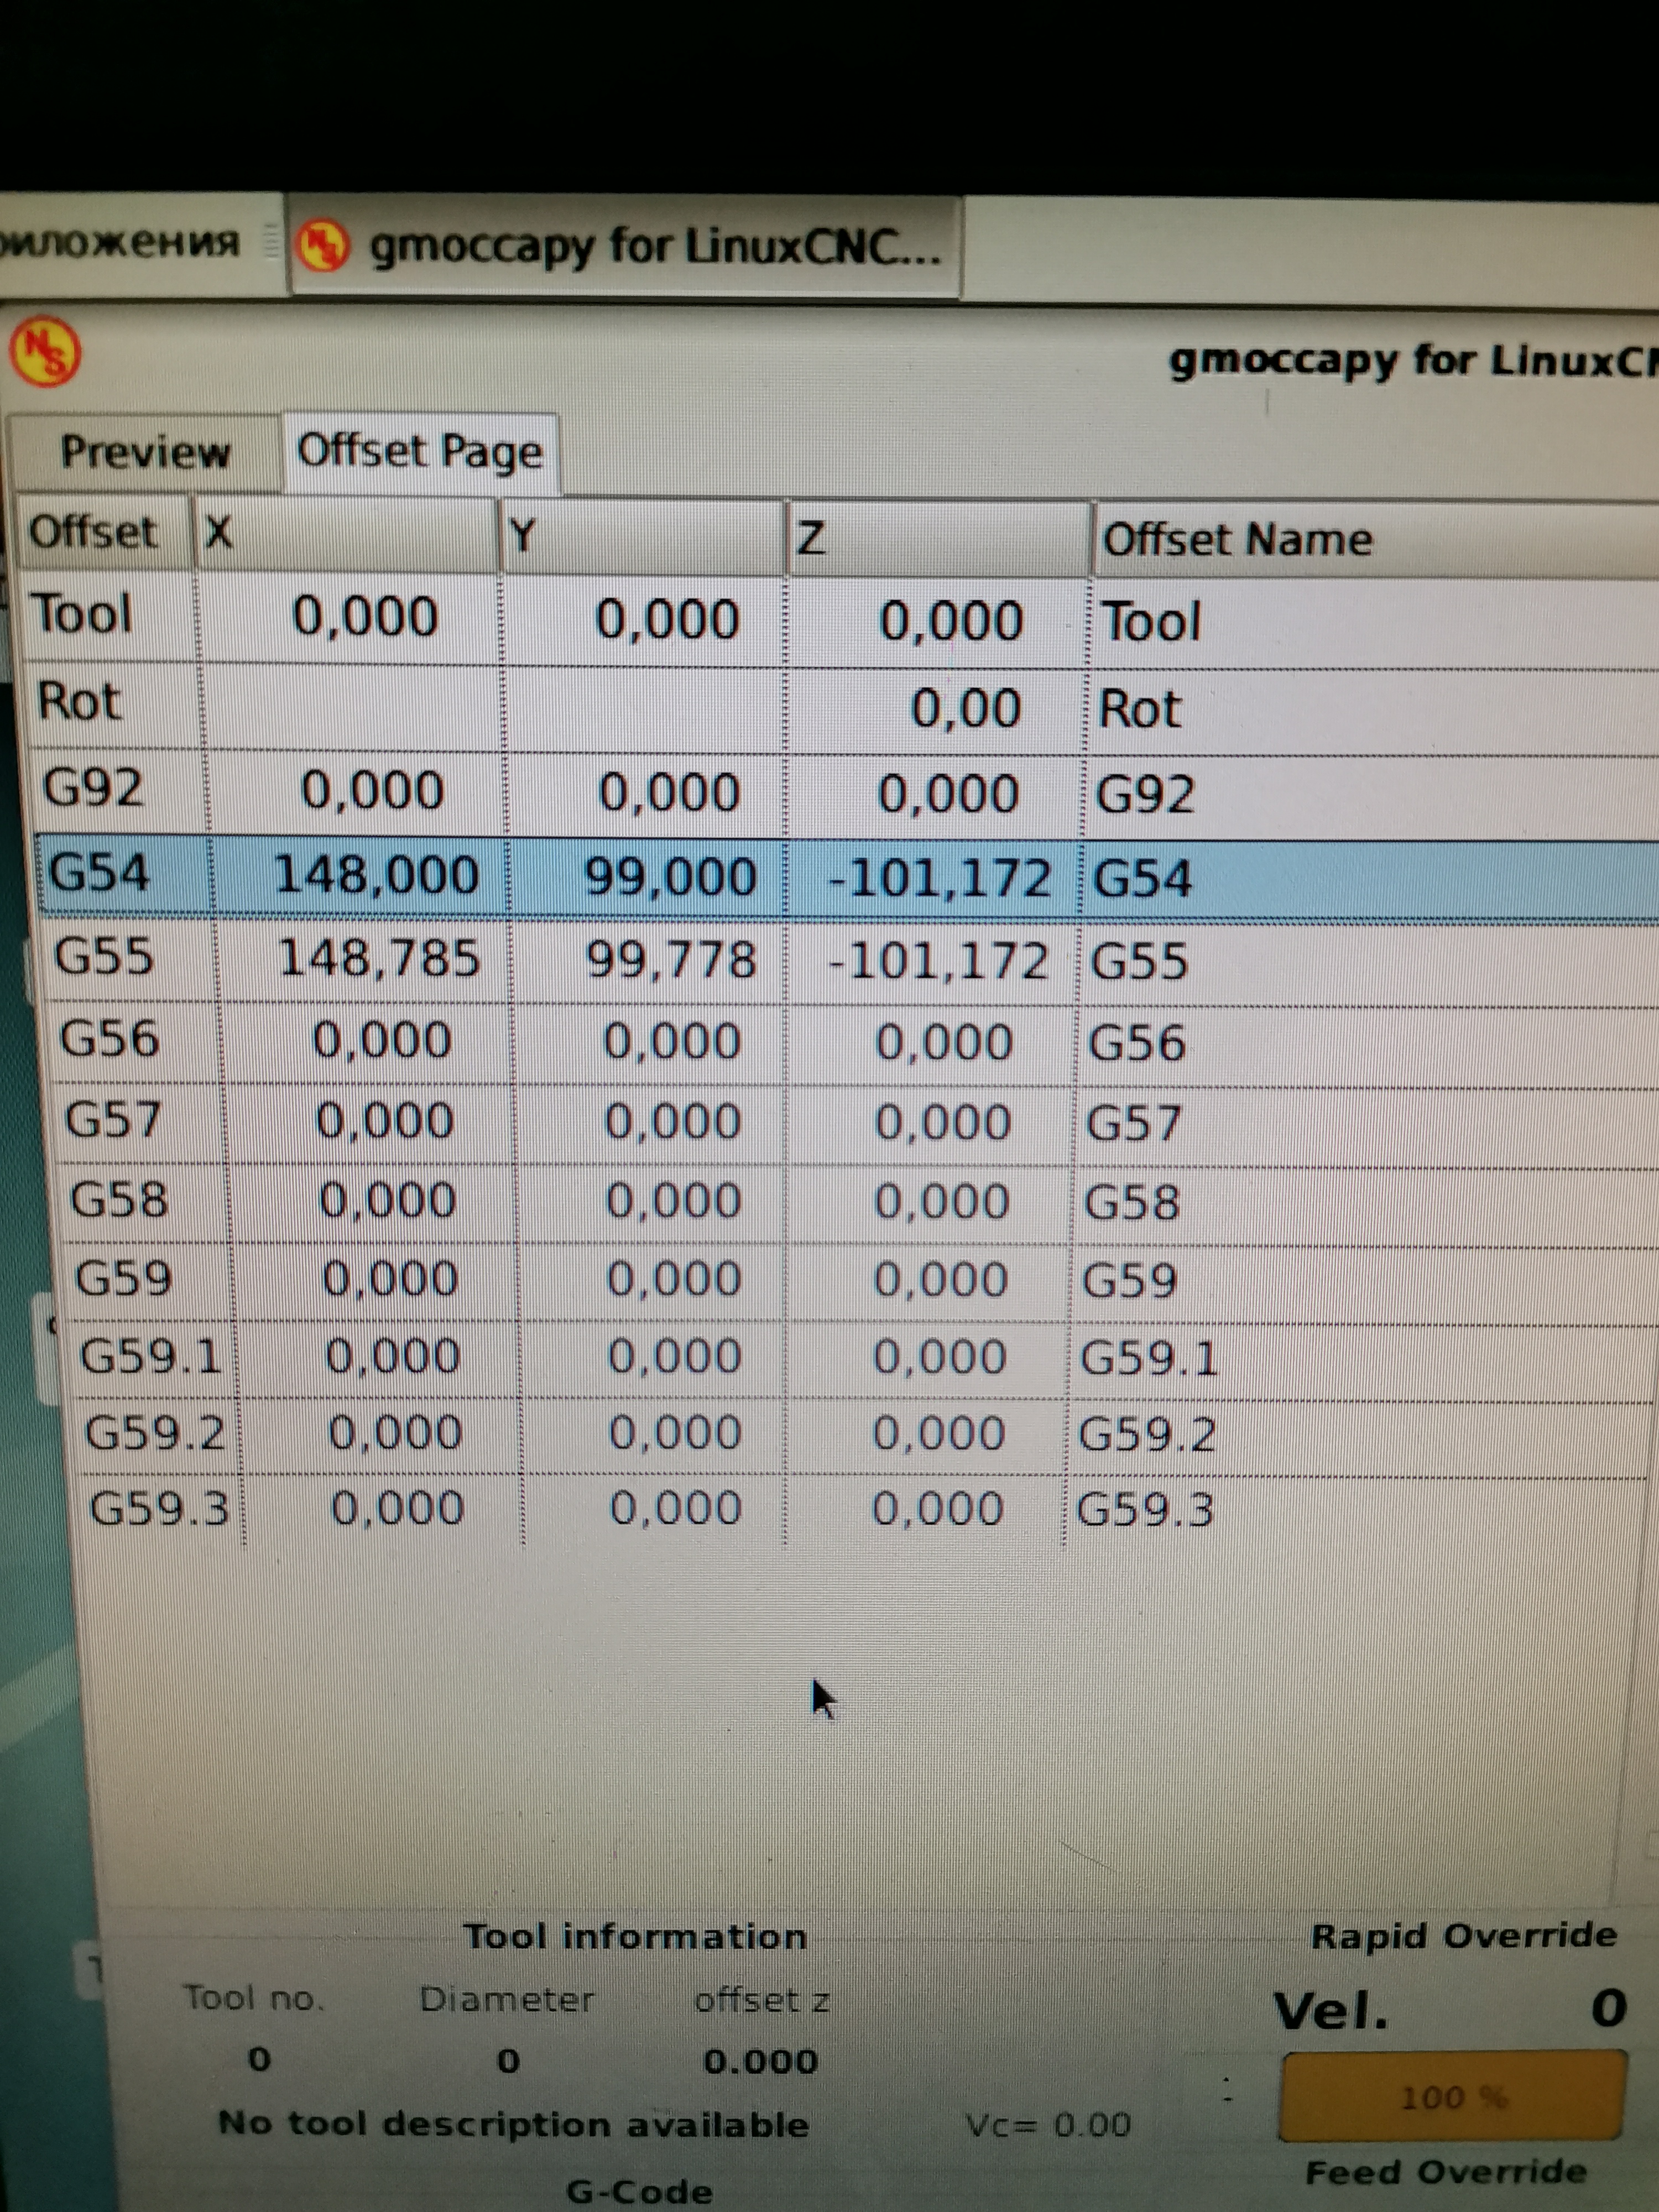The height and width of the screenshot is (2212, 1659).
Task: Select the G59.1 offset row
Action: [x=150, y=1357]
